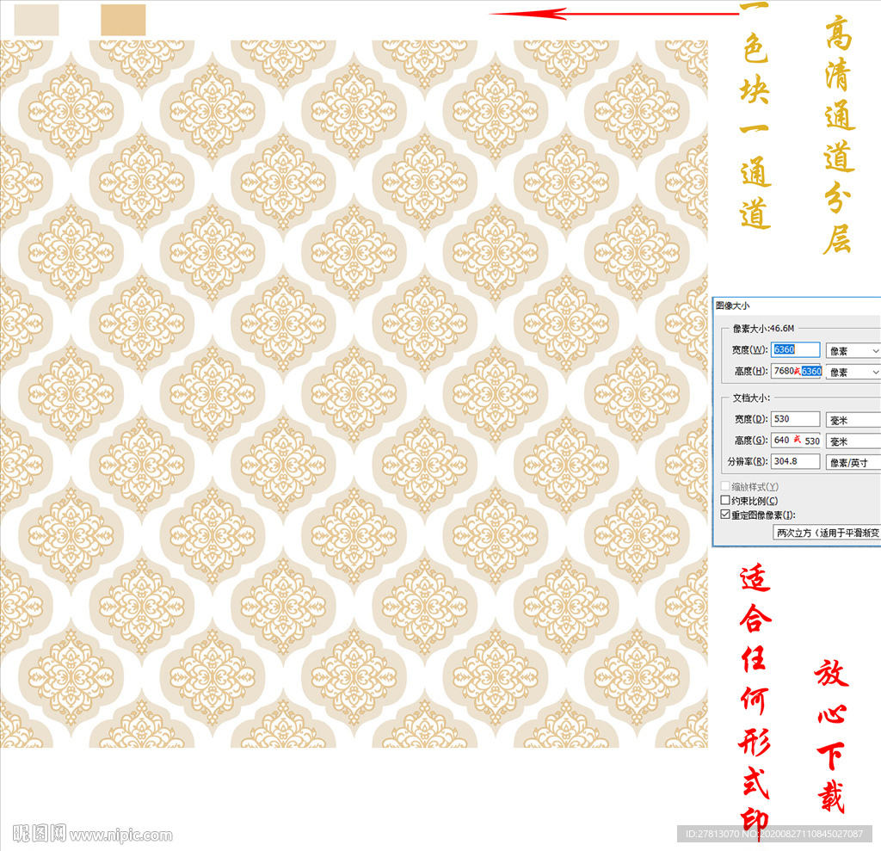Click the 图像大小 dialog title
Viewport: 881px width, 851px height.
732,305
